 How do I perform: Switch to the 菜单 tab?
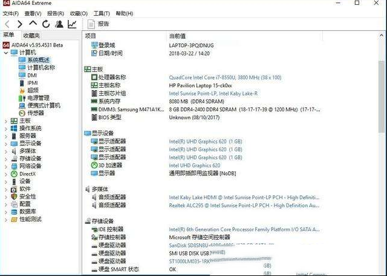[9, 35]
